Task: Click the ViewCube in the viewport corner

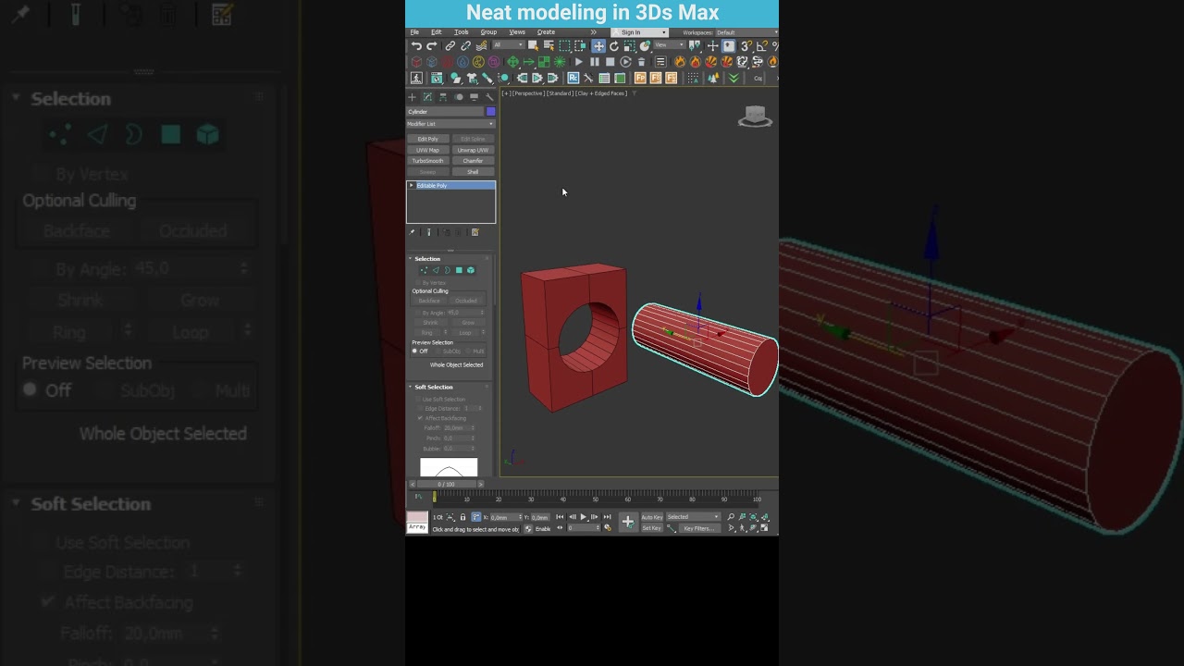Action: (x=756, y=117)
